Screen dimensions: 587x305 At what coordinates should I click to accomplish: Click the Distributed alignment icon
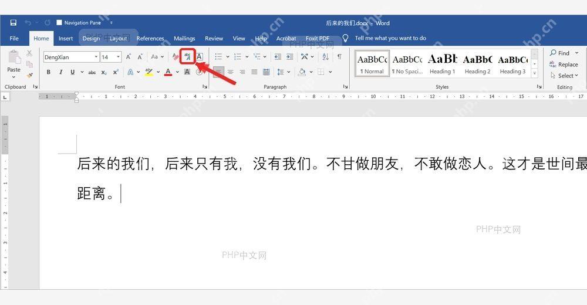click(x=266, y=72)
